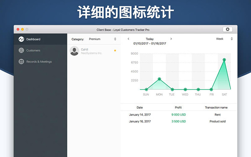251x157 pixels.
Task: Open the settings gear button
Action: coord(228,29)
